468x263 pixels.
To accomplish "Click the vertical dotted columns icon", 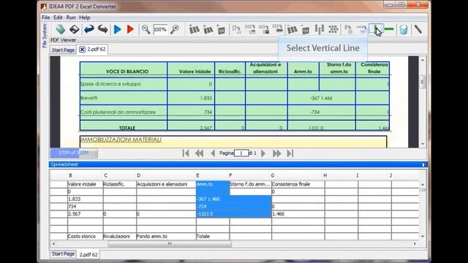I will tap(319, 29).
